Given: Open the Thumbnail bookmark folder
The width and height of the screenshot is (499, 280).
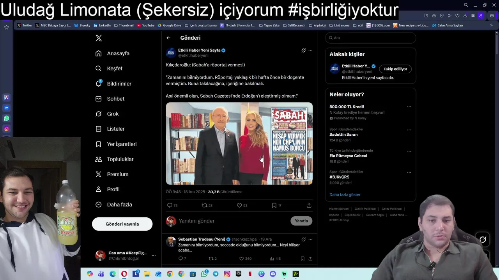Looking at the screenshot, I should coord(124,25).
